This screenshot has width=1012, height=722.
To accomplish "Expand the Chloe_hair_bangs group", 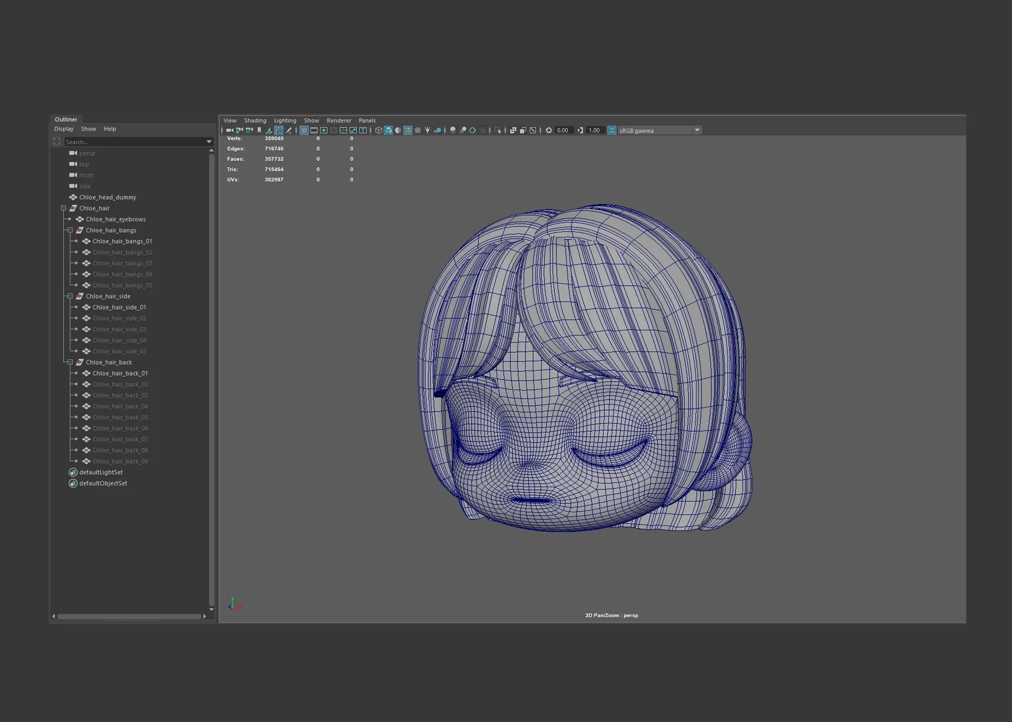I will 69,230.
